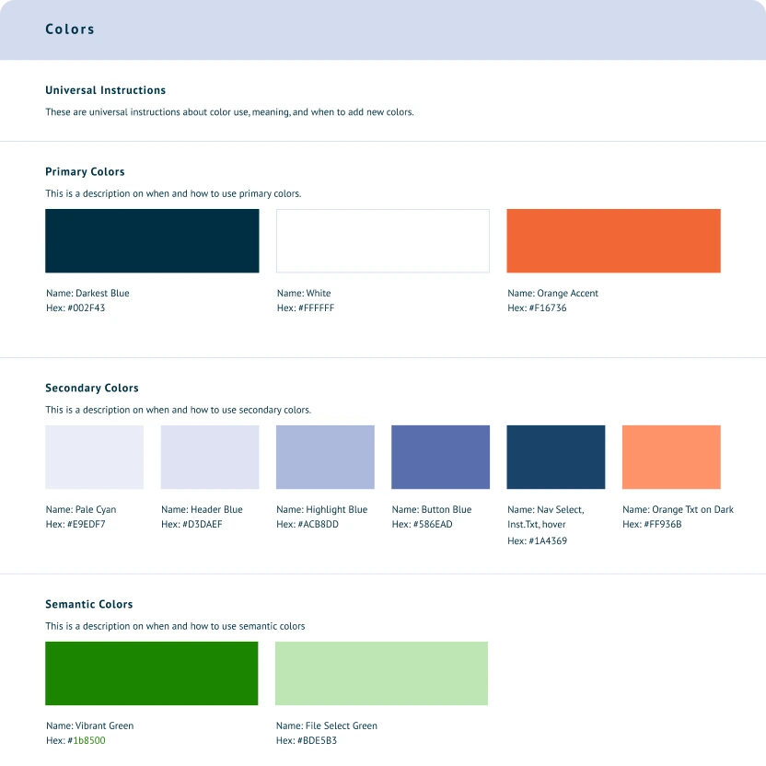Click the 'Hex: #002F43' value

coord(75,308)
